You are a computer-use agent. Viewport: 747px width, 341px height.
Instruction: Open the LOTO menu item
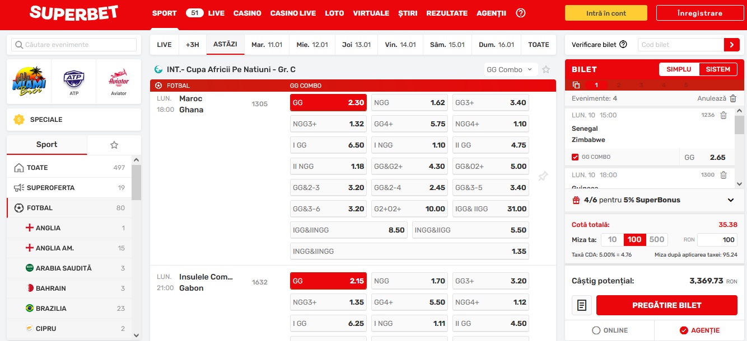[x=334, y=13]
